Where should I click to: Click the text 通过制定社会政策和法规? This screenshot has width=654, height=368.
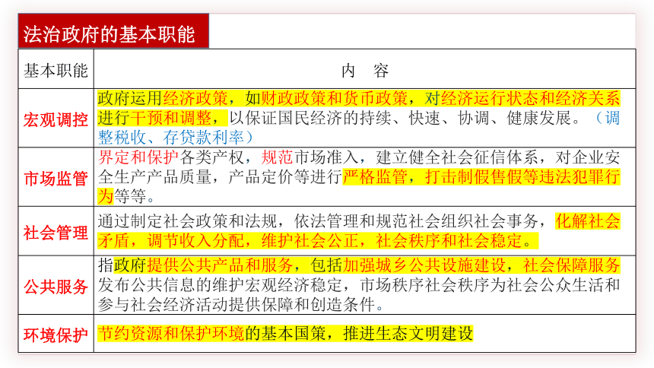[187, 221]
